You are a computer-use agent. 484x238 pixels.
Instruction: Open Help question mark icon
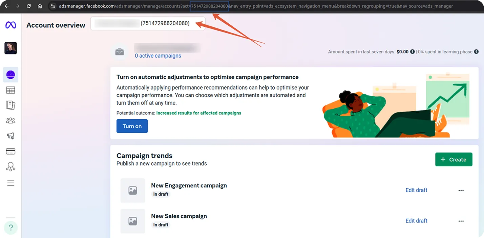pos(10,228)
